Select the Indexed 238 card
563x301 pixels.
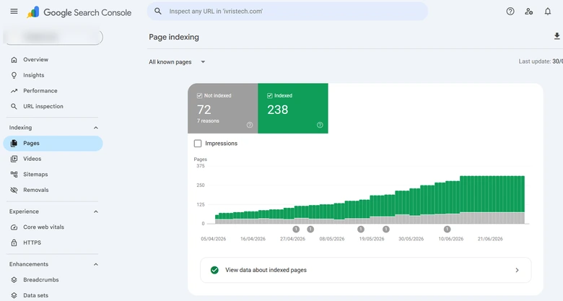[x=293, y=108]
